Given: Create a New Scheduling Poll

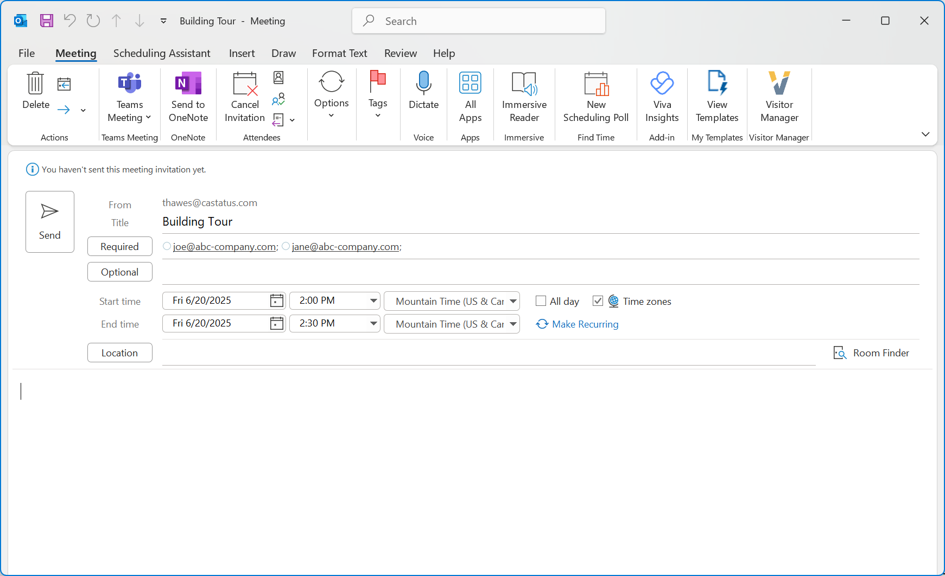Looking at the screenshot, I should [595, 84].
